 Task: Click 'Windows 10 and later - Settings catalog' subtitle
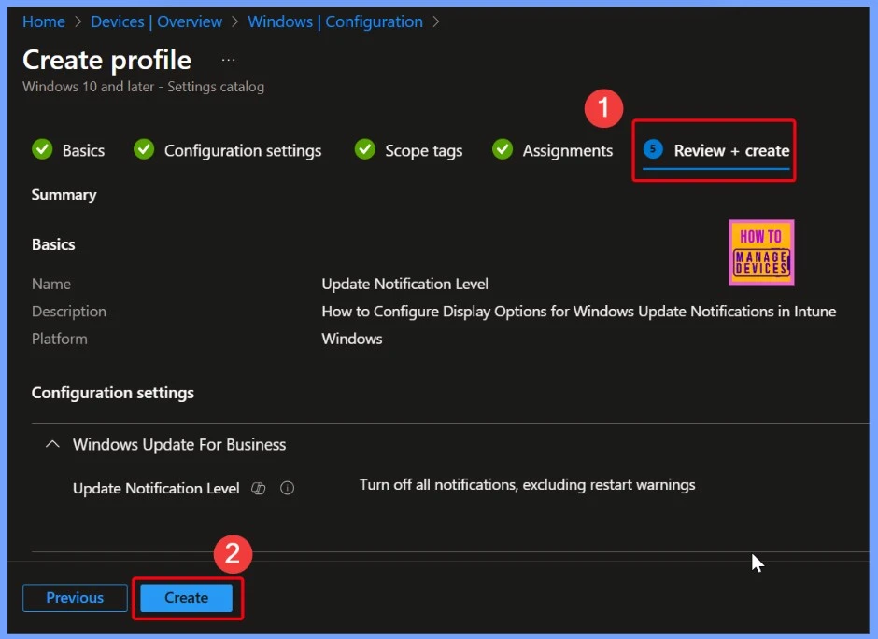pyautogui.click(x=143, y=87)
